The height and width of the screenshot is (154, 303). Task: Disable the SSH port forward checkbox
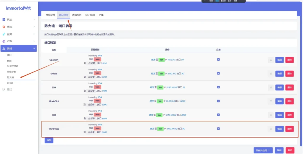pyautogui.click(x=218, y=87)
